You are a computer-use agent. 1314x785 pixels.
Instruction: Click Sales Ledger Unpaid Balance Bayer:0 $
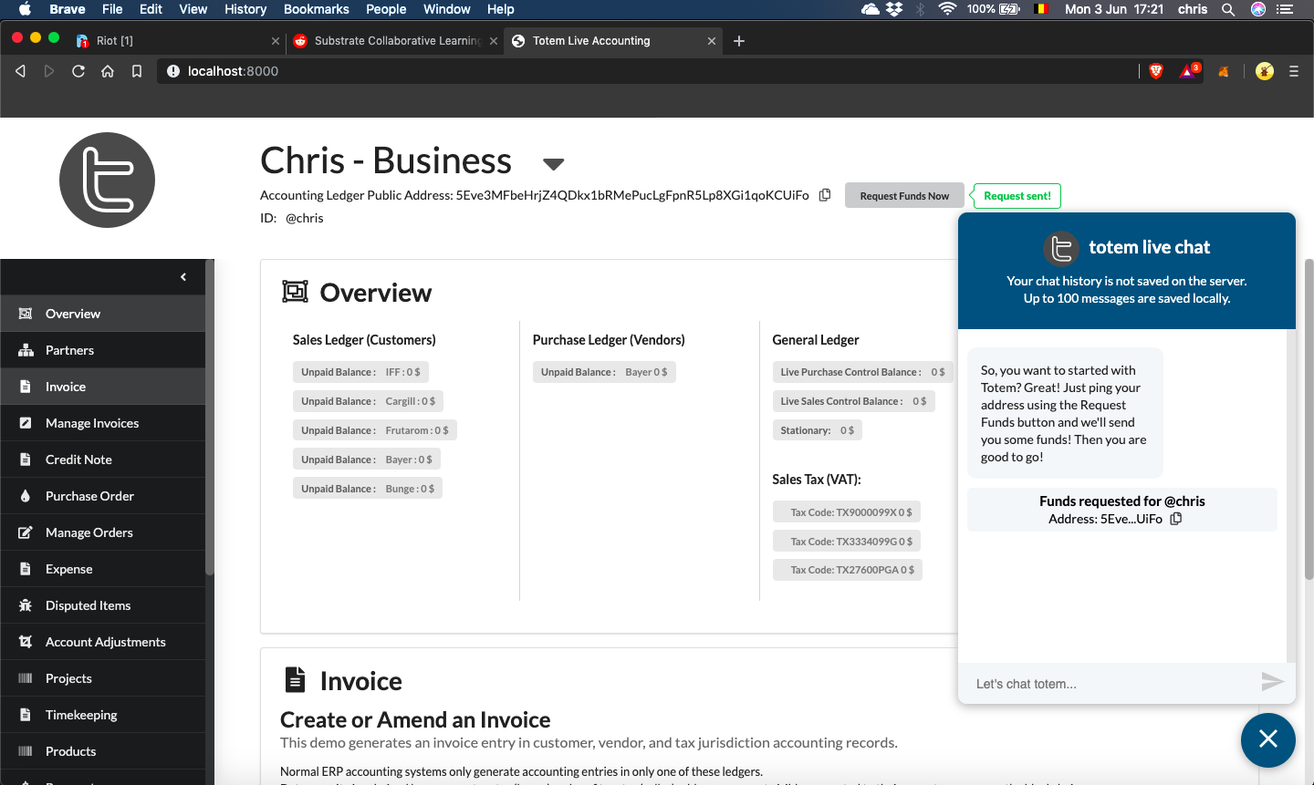coord(367,460)
